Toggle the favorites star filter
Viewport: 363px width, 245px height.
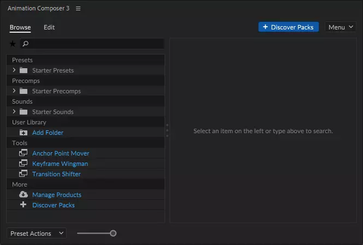[x=13, y=44]
